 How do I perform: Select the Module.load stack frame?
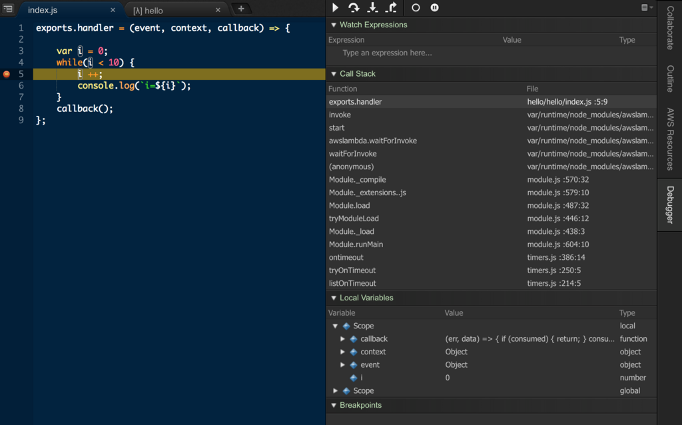(492, 206)
